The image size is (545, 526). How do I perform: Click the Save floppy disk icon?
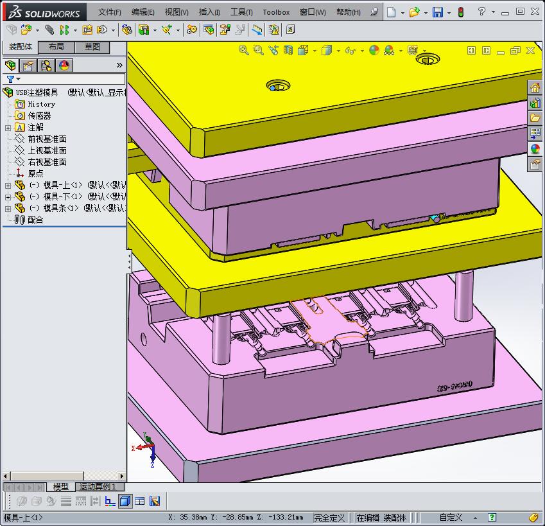pyautogui.click(x=437, y=12)
